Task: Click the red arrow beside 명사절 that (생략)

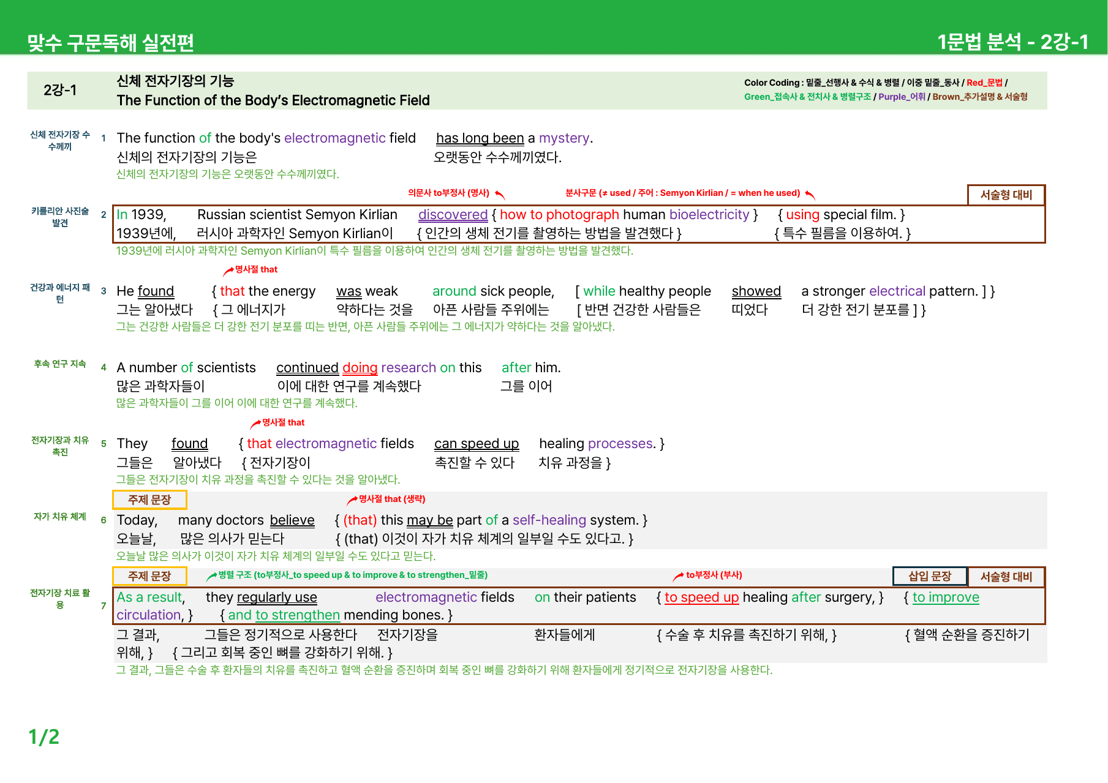Action: click(x=352, y=501)
